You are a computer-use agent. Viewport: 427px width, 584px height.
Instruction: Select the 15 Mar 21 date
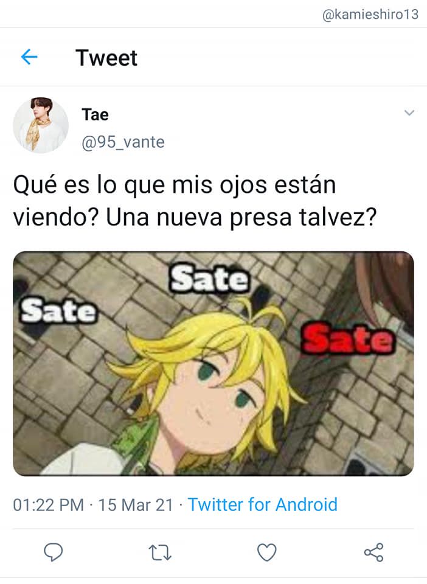pyautogui.click(x=136, y=505)
